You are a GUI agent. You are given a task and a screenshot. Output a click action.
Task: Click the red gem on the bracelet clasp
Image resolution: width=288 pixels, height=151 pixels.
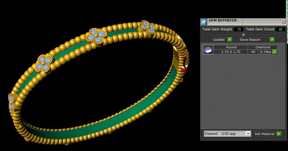pos(183,68)
